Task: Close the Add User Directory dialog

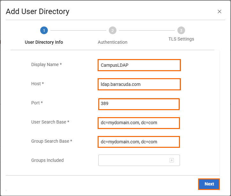Action: (x=220, y=11)
